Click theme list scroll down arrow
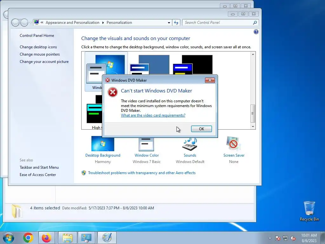This screenshot has height=244, width=325. [x=253, y=126]
